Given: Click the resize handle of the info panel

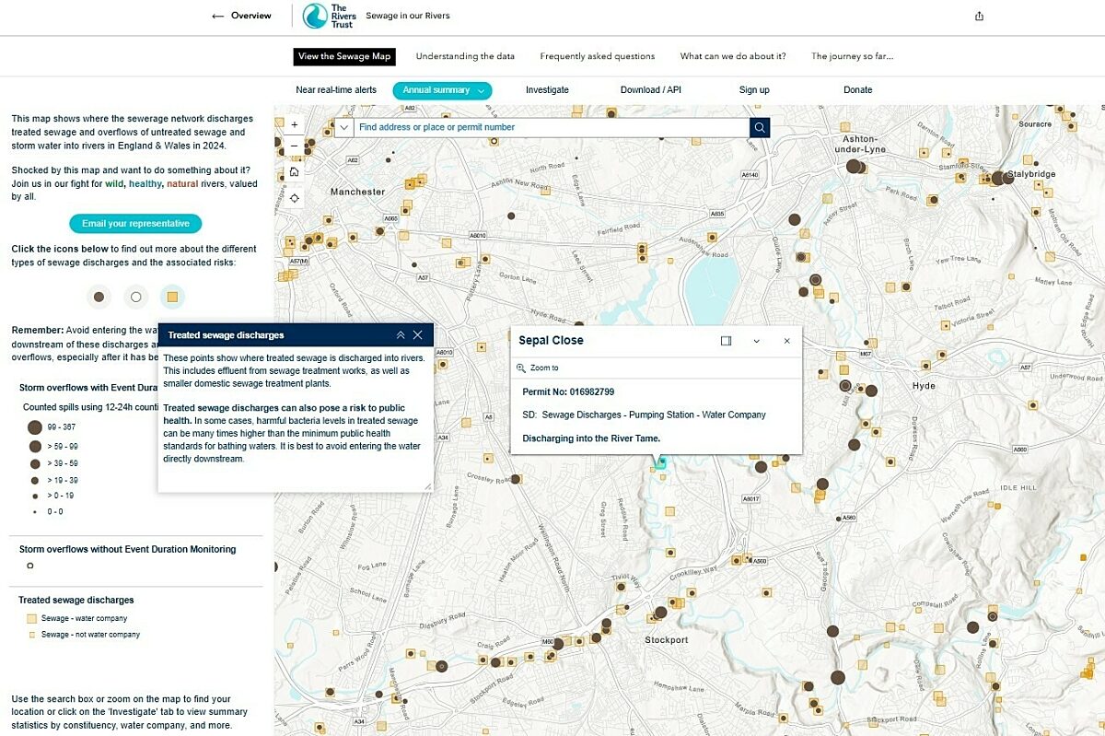Looking at the screenshot, I should pyautogui.click(x=427, y=486).
